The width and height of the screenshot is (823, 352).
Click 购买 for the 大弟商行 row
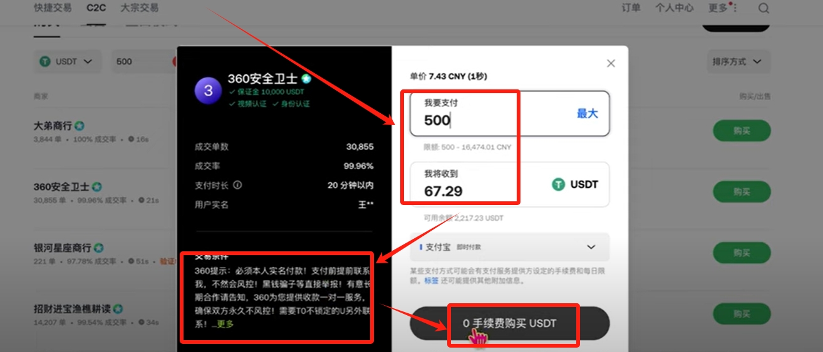coord(742,131)
